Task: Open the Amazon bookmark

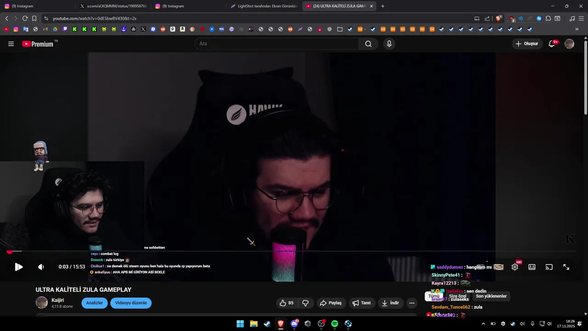Action: tap(182, 29)
